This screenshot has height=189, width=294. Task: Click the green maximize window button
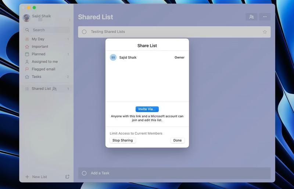(x=34, y=7)
